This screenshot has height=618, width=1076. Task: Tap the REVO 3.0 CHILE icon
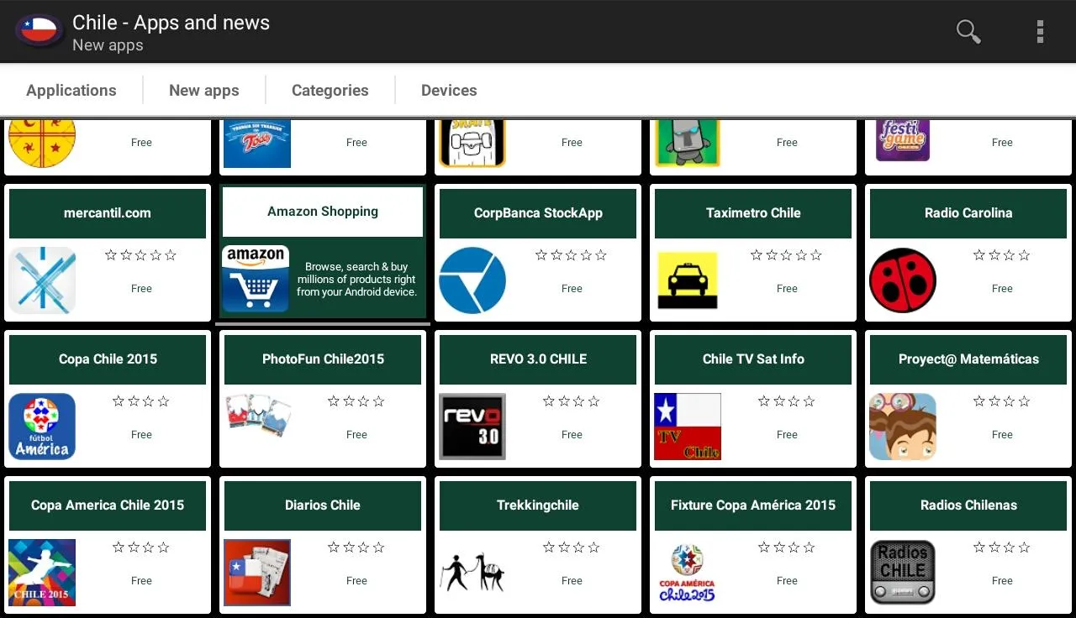coord(472,427)
